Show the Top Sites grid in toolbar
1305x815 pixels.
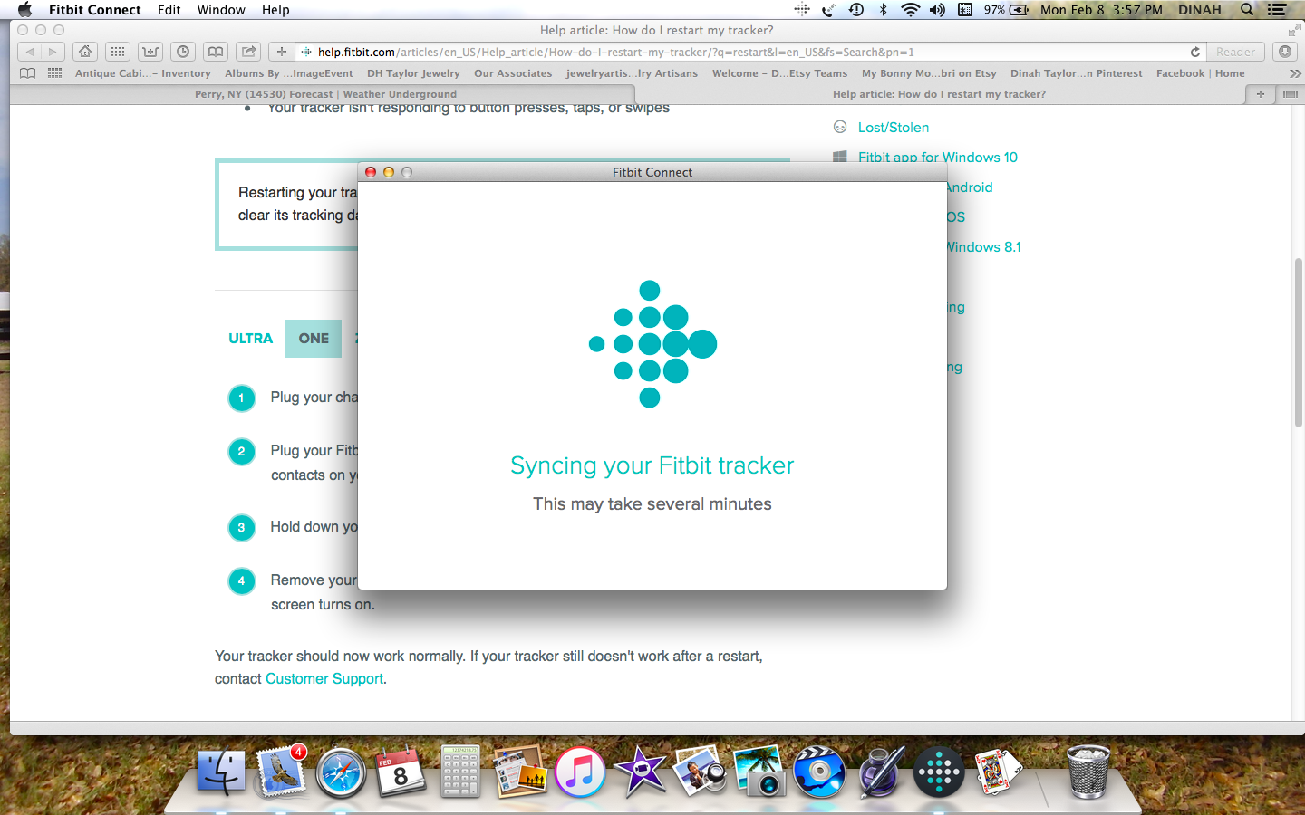click(x=118, y=52)
